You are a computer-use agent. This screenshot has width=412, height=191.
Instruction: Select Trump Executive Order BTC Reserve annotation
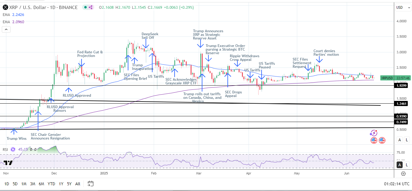(225, 49)
